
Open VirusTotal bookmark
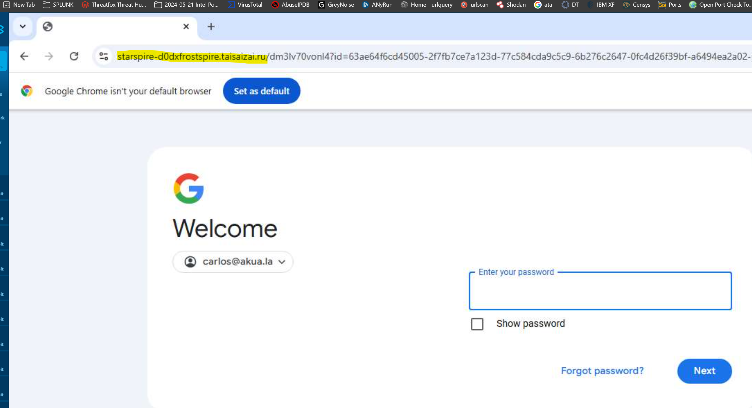tap(245, 5)
